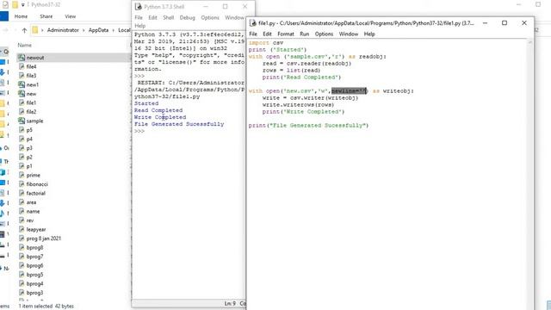Select the bprog5 file name
This screenshot has height=310, width=551.
[x=34, y=275]
